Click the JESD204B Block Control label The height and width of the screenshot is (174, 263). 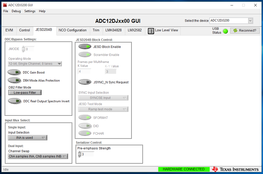click(94, 40)
